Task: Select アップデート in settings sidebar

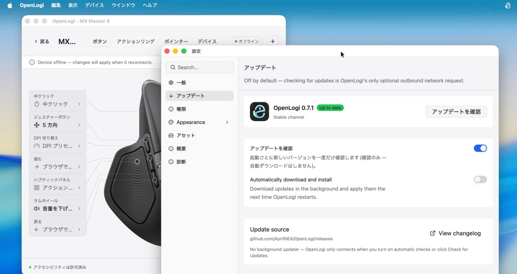Action: click(200, 96)
